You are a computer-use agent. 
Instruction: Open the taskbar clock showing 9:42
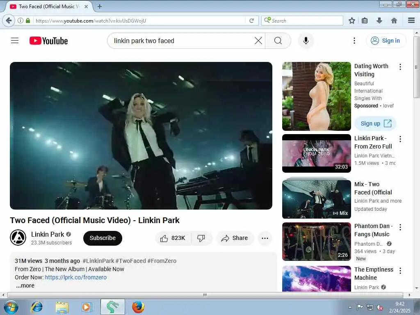(x=399, y=307)
